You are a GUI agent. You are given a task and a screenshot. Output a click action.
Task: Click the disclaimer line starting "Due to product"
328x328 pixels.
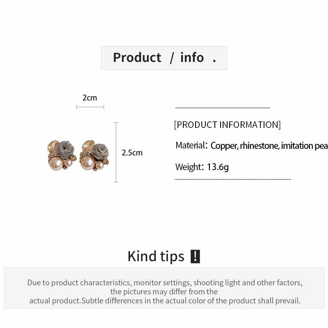tap(165, 282)
